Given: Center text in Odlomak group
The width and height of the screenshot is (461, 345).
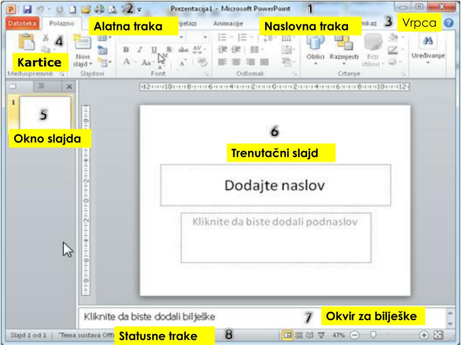Looking at the screenshot, I should click(x=236, y=62).
